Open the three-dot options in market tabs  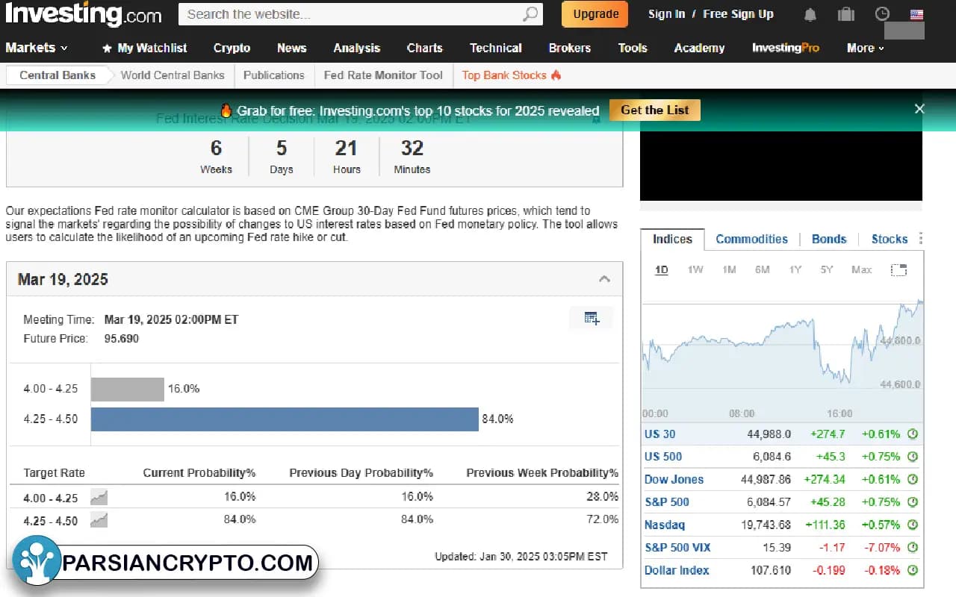[920, 239]
